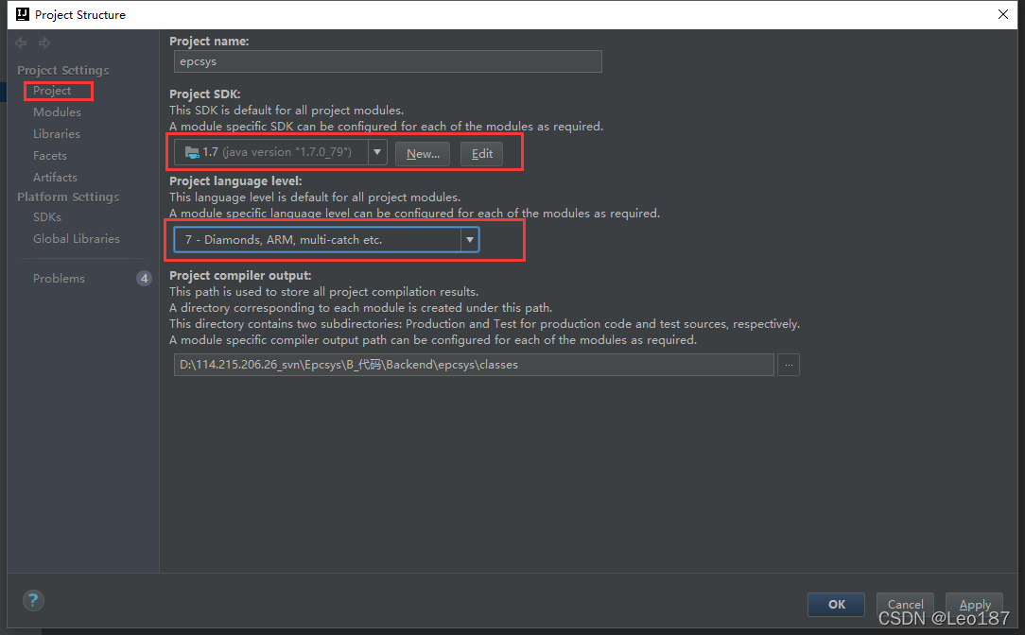Browse compiler output path with ellipsis button

pyautogui.click(x=789, y=365)
